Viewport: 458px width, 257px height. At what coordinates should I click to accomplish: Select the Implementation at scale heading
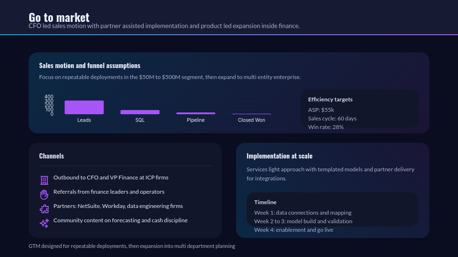click(x=280, y=156)
